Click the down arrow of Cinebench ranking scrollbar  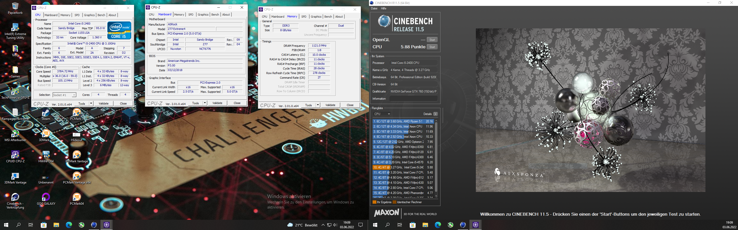pos(436,196)
